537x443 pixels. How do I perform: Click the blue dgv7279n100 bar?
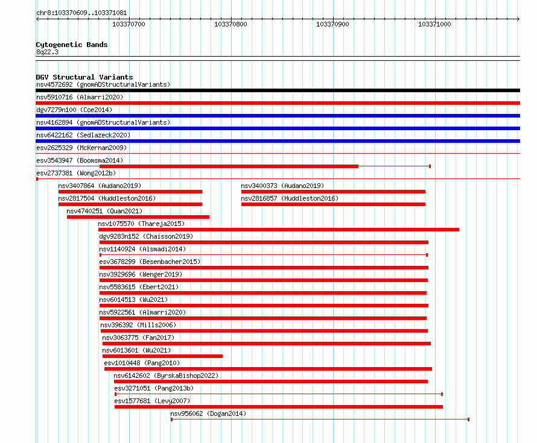(278, 116)
